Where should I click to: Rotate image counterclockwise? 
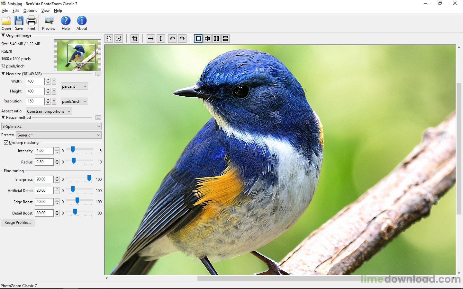(x=172, y=39)
